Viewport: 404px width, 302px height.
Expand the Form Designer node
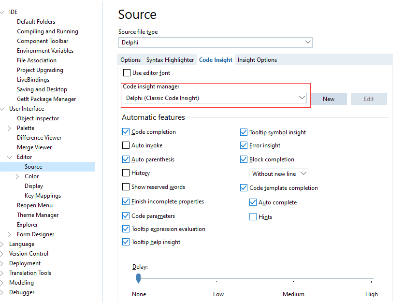point(10,234)
